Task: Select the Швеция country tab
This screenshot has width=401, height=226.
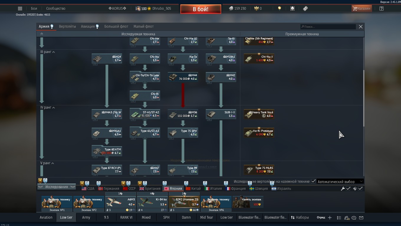Action: click(x=259, y=189)
